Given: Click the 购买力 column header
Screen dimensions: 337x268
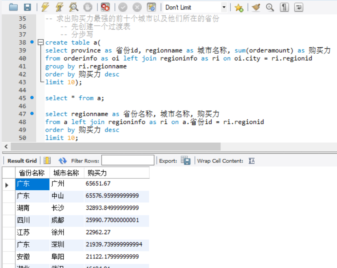Looking at the screenshot, I should pos(117,173).
